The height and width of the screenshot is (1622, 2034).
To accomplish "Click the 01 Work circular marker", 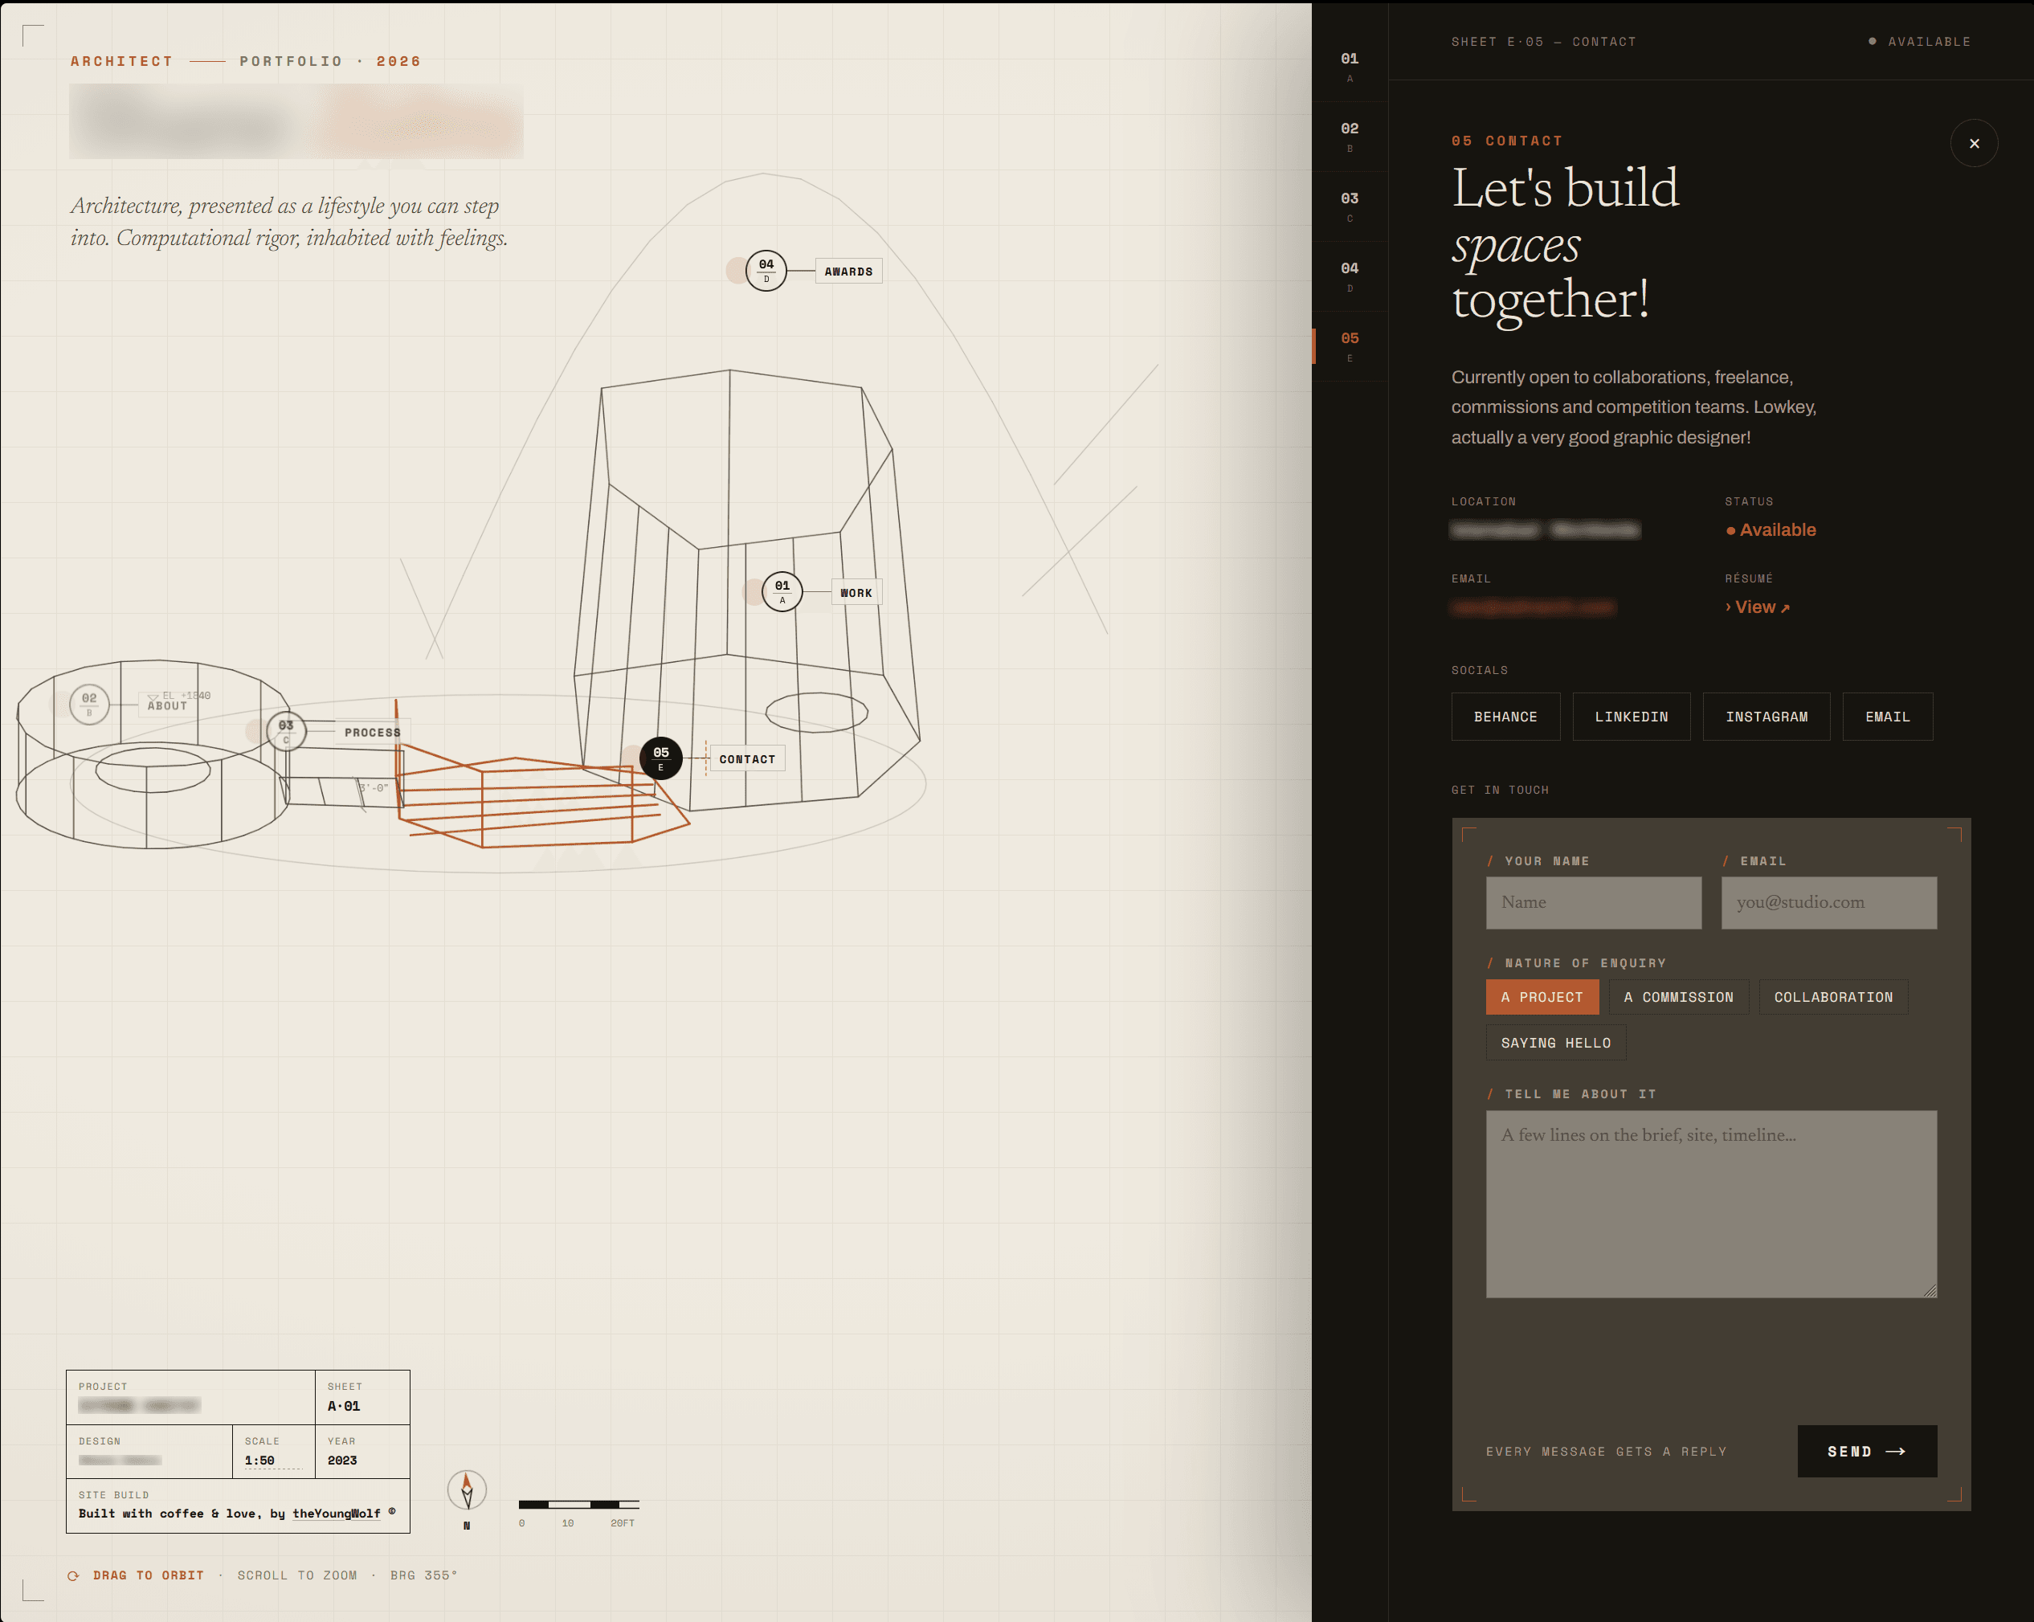I will click(782, 591).
